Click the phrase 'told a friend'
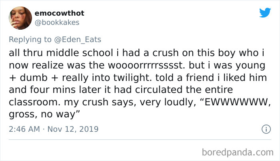Image resolution: width=280 pixels, height=161 pixels. [183, 78]
